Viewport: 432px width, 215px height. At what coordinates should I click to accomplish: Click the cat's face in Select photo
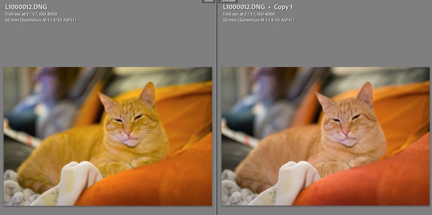[x=129, y=124]
